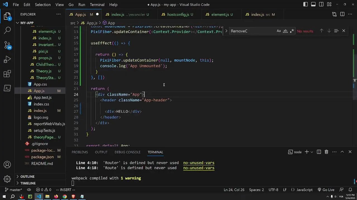Screen dimensions: 357x200
Task: Click the open changes icon in editor toolbar
Action: coord(334,14)
